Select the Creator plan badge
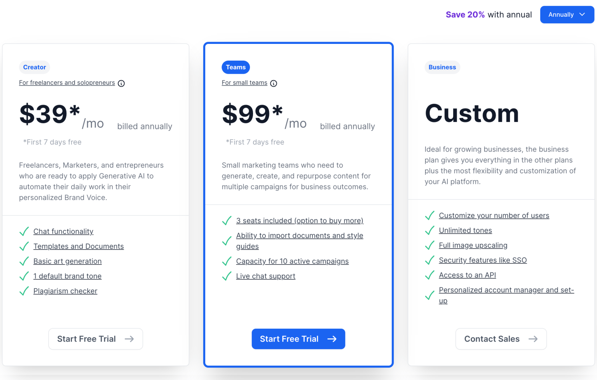This screenshot has height=380, width=597. [35, 67]
